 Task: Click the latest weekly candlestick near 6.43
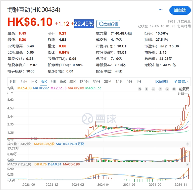point(189,101)
